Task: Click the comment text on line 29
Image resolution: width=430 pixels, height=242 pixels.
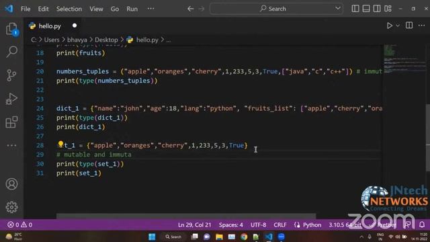Action: pos(94,155)
